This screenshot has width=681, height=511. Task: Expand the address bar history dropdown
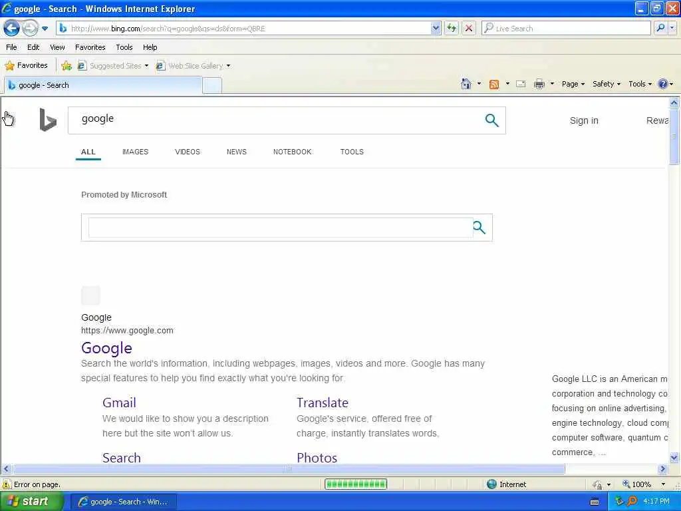(436, 29)
